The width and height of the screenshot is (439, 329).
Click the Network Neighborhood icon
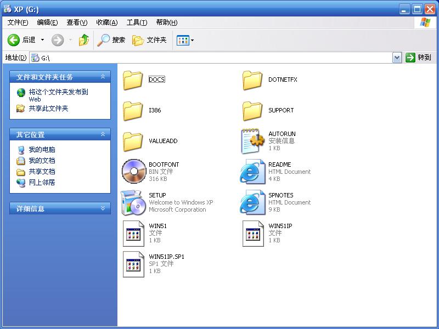click(21, 183)
